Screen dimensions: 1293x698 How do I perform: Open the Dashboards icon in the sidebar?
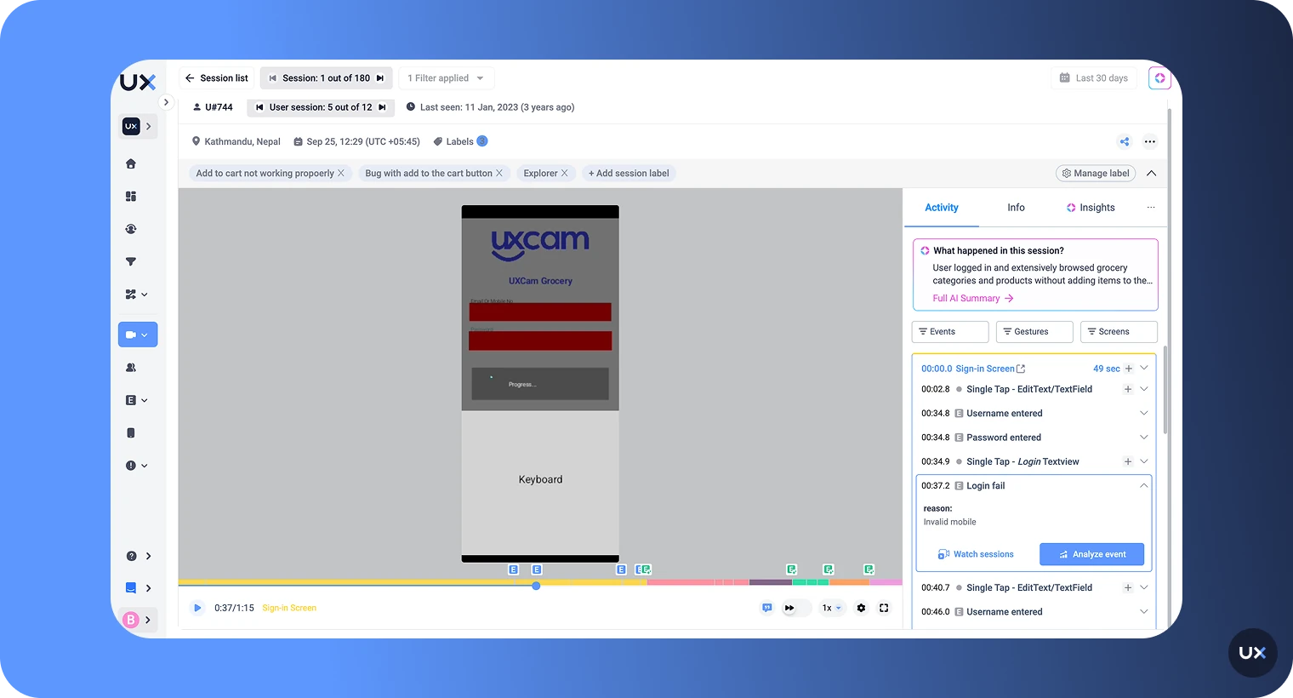click(131, 196)
